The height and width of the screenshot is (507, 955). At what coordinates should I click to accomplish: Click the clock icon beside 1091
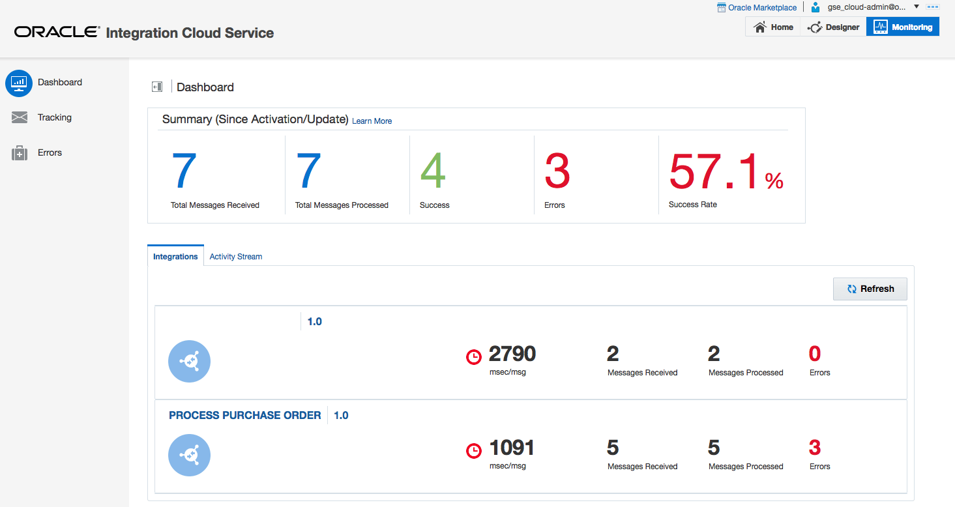[474, 450]
